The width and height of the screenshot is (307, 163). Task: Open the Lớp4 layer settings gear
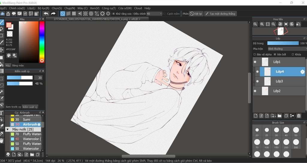(x=303, y=72)
